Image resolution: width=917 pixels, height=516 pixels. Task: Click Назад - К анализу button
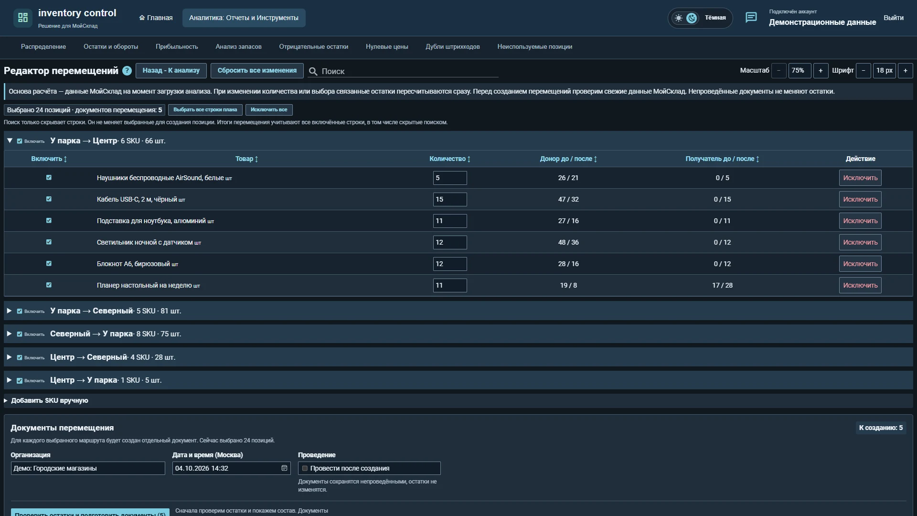(x=171, y=71)
